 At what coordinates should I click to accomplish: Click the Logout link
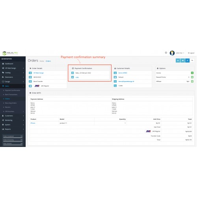pos(191,53)
